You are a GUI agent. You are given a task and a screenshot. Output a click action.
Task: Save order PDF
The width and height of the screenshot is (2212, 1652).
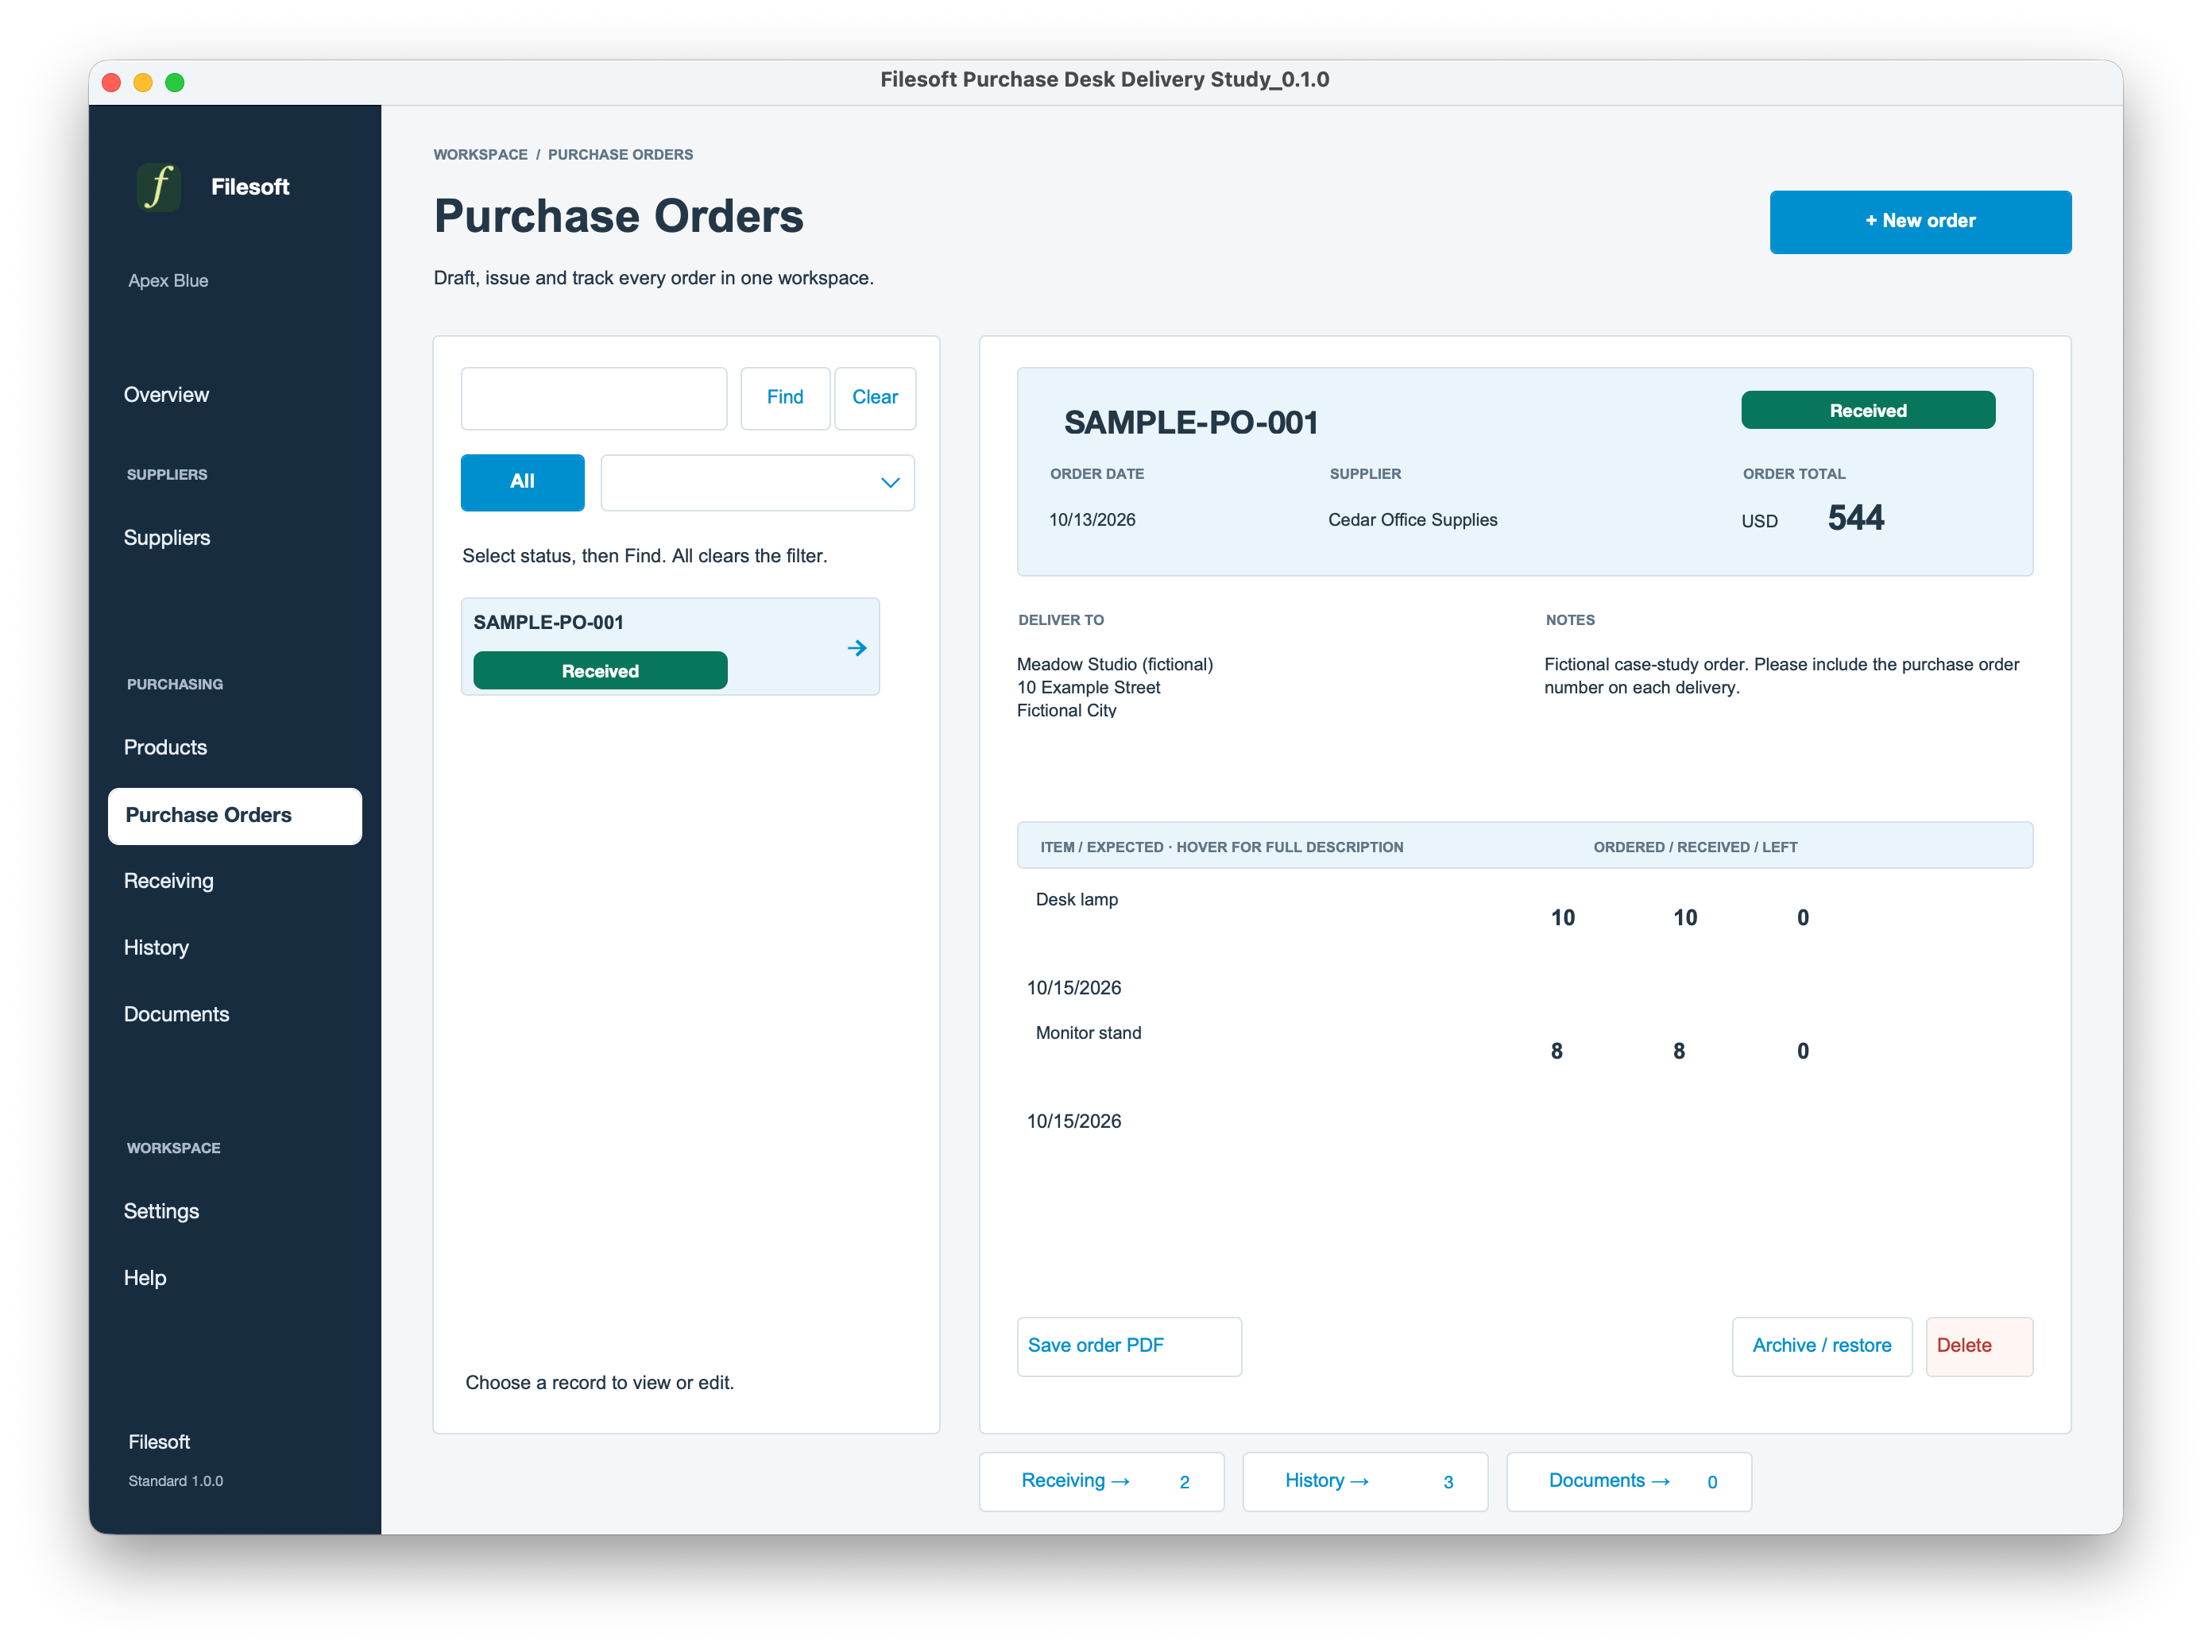coord(1129,1346)
